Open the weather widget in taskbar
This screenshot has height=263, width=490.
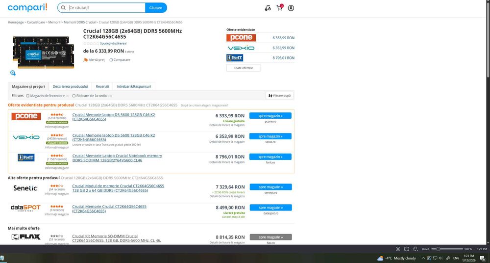point(396,258)
